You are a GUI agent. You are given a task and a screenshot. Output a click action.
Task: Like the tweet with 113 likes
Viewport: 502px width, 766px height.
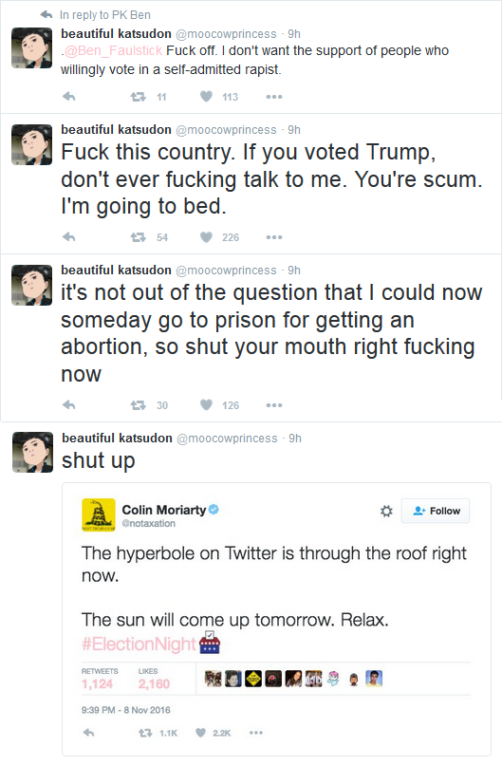207,97
